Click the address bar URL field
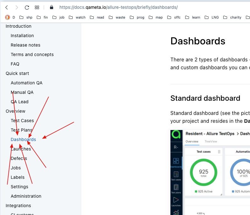 [x=118, y=7]
